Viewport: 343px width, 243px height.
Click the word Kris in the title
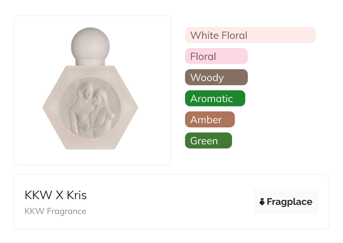[x=77, y=195]
